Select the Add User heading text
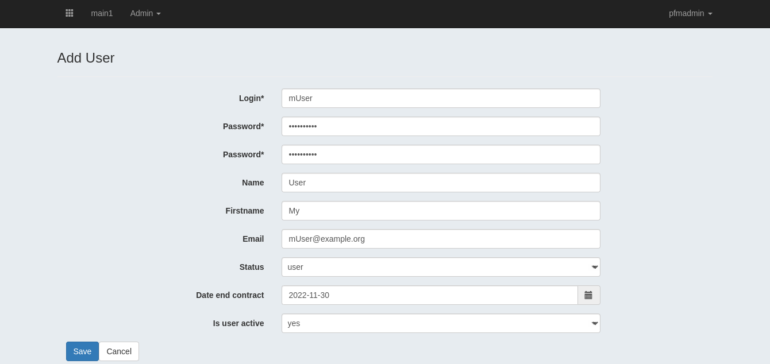770x364 pixels. pyautogui.click(x=86, y=58)
